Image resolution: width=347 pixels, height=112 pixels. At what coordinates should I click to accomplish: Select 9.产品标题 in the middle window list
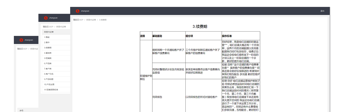coord(56,79)
